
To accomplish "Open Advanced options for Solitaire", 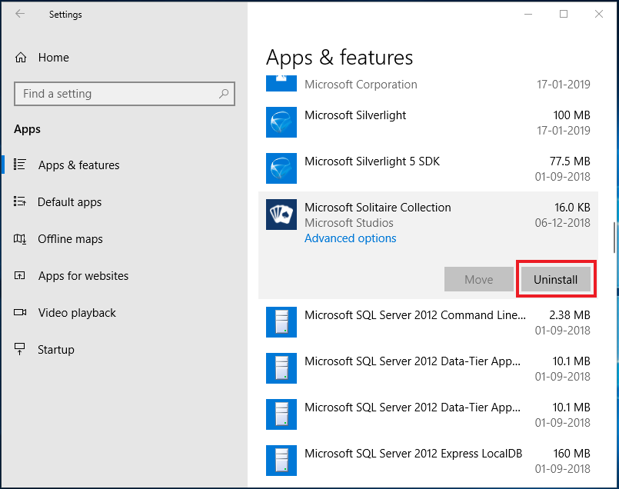I will [350, 238].
